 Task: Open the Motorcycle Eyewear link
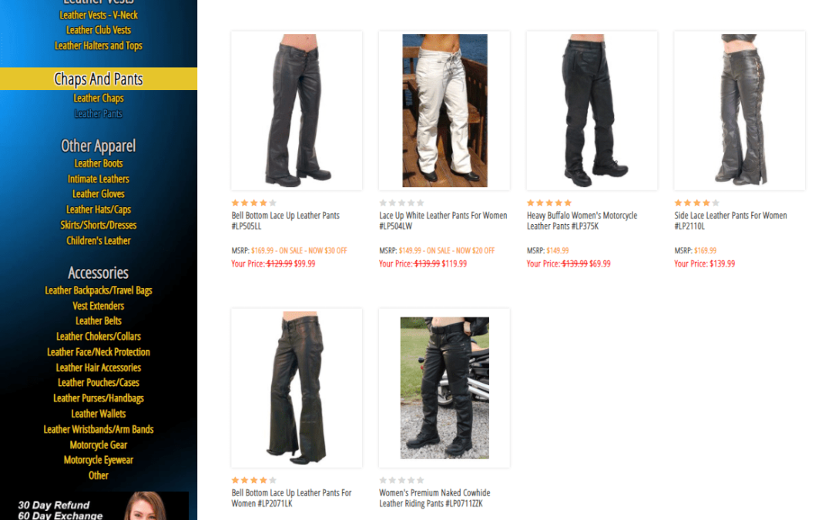99,460
